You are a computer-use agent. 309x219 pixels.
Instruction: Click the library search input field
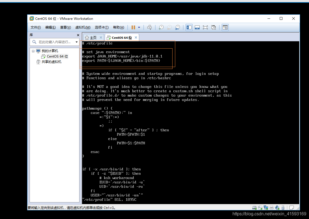[x=55, y=42]
